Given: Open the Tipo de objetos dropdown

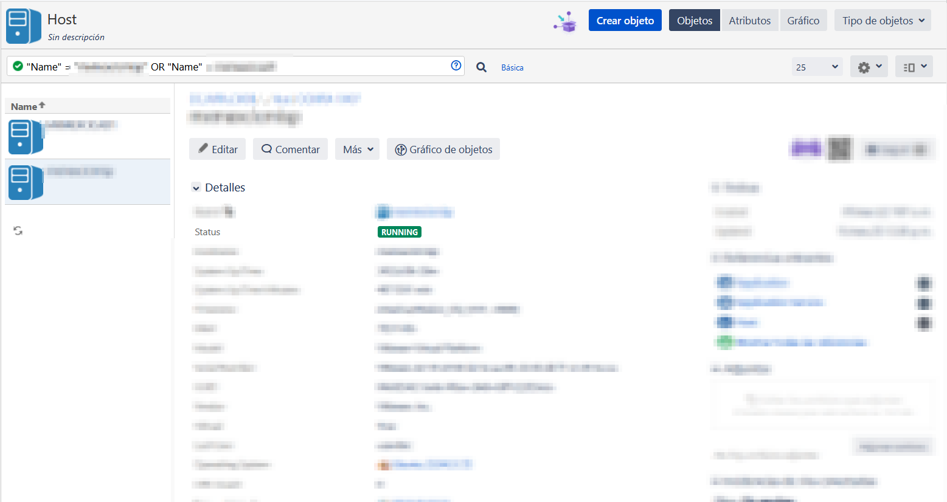Looking at the screenshot, I should tap(883, 21).
